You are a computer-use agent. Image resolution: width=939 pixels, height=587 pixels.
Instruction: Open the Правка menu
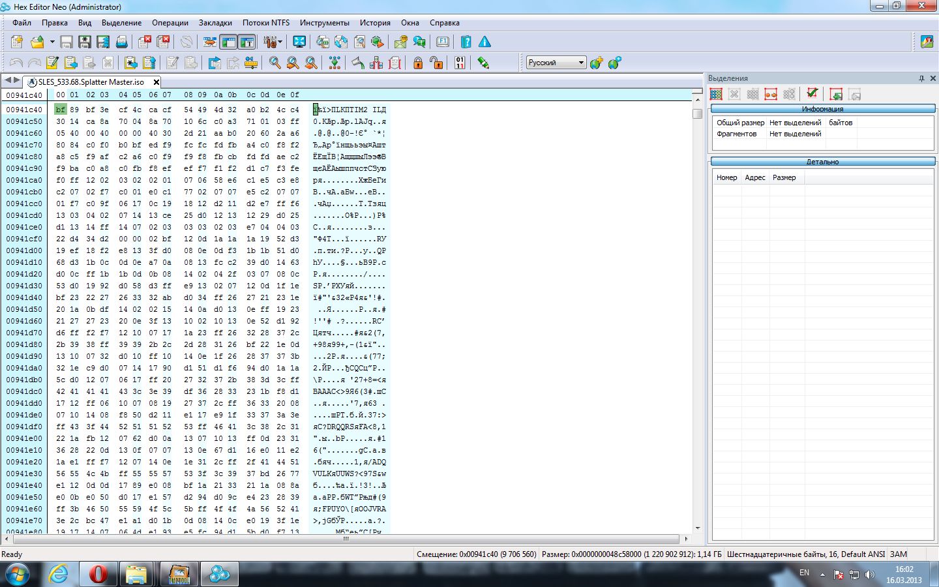(55, 23)
